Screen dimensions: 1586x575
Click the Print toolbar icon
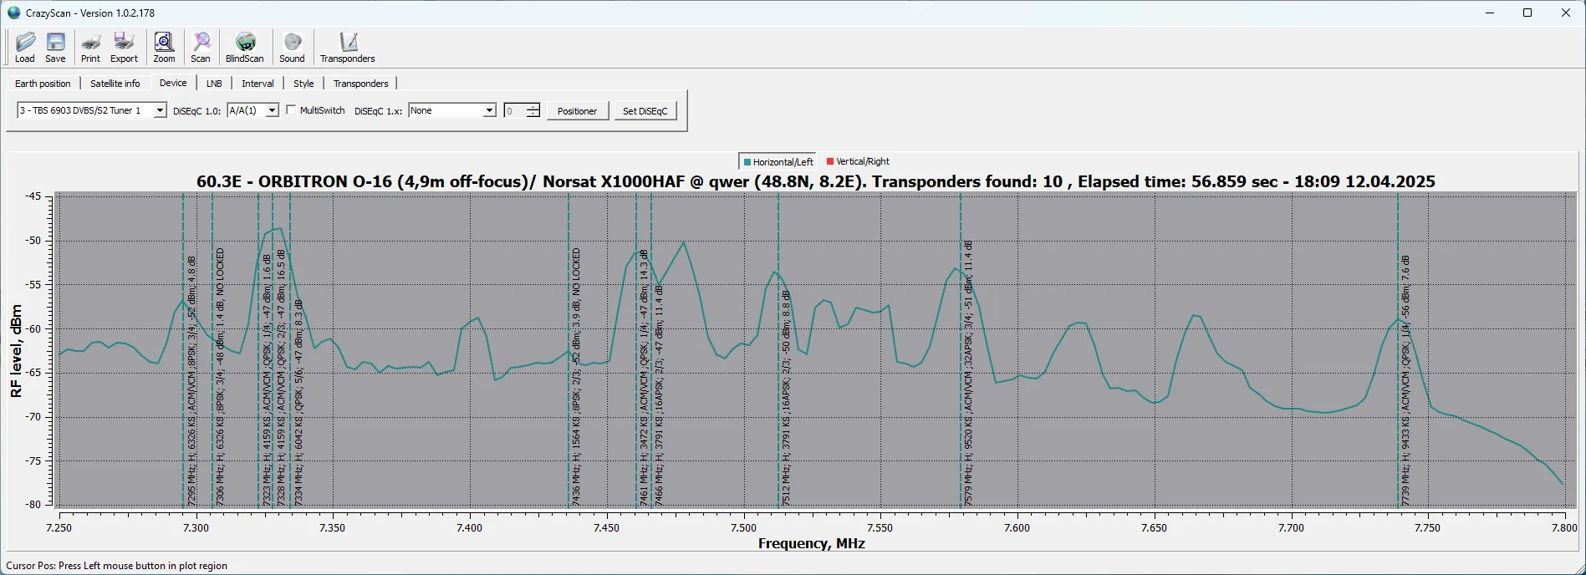(x=90, y=47)
